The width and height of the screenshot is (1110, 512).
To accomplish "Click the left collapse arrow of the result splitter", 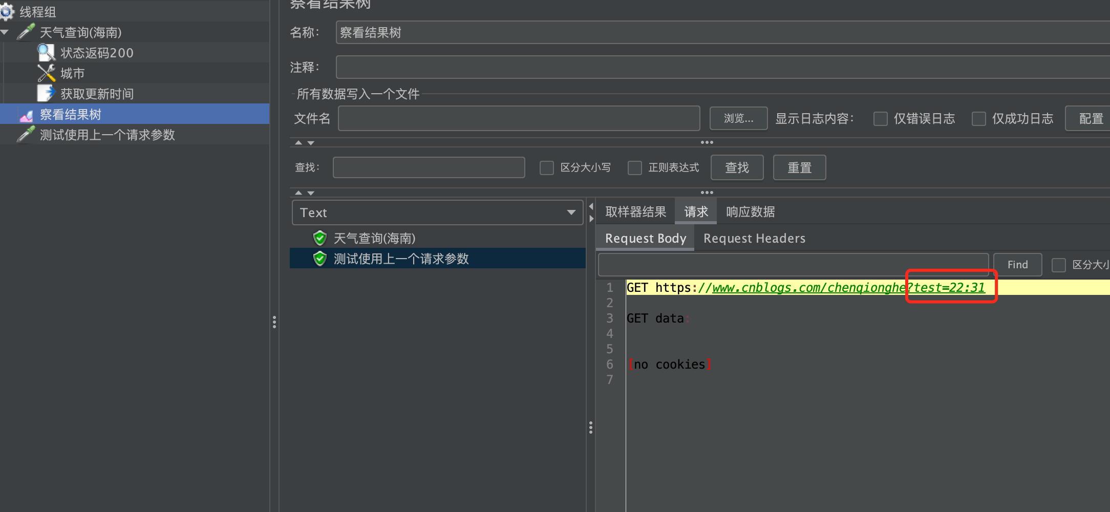I will (x=591, y=206).
